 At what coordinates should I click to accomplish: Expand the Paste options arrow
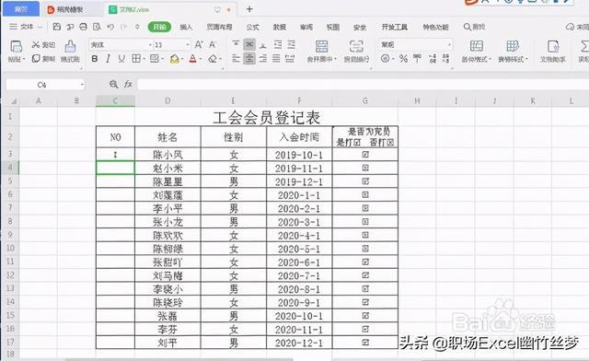(x=24, y=59)
